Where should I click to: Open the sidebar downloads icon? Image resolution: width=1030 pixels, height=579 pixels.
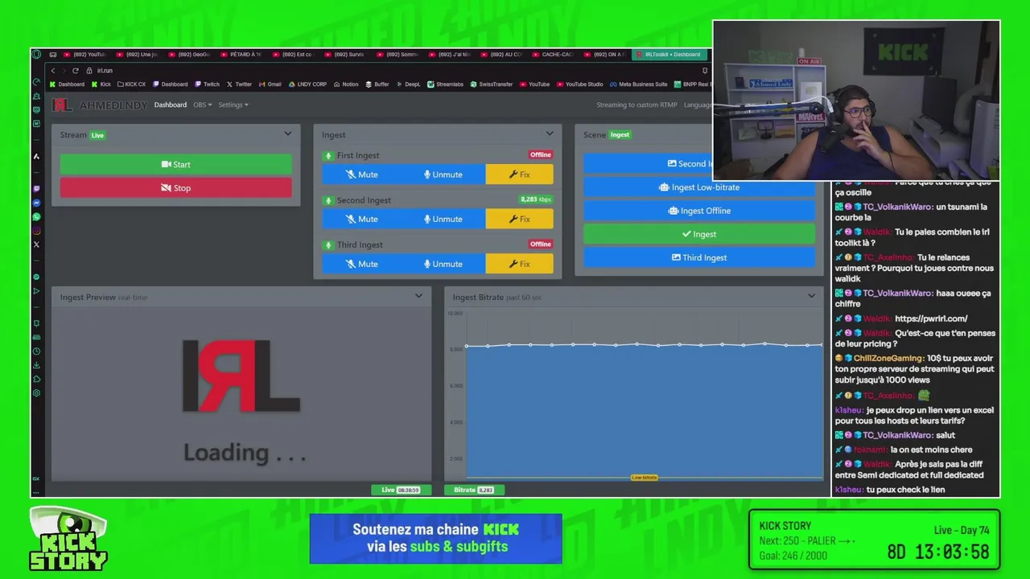tap(36, 365)
